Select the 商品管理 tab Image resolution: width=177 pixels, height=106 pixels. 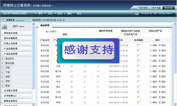pos(45,25)
